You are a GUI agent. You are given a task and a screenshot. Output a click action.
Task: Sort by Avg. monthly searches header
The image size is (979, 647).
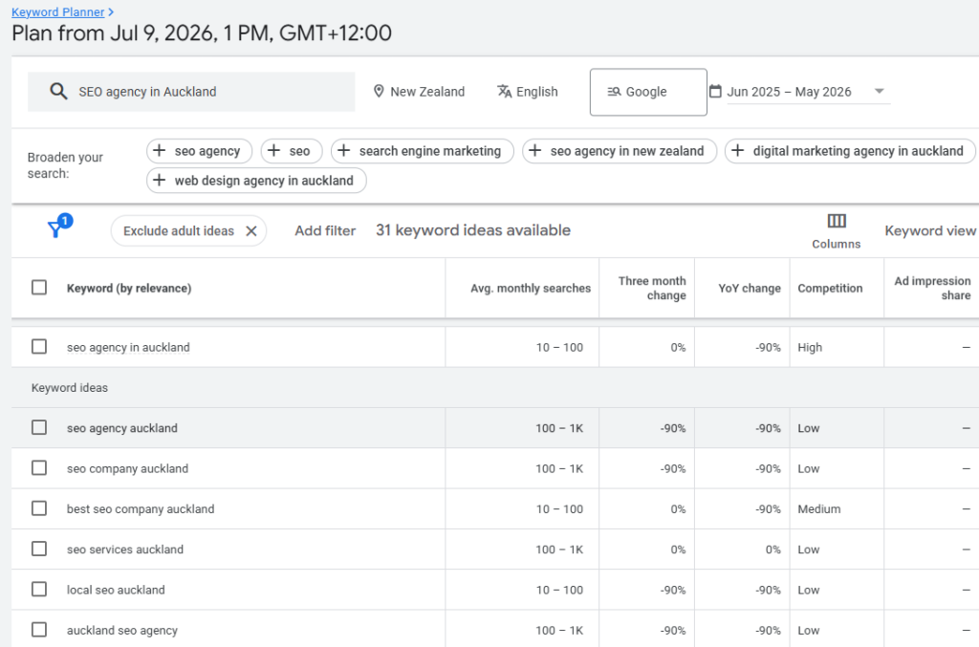[531, 289]
